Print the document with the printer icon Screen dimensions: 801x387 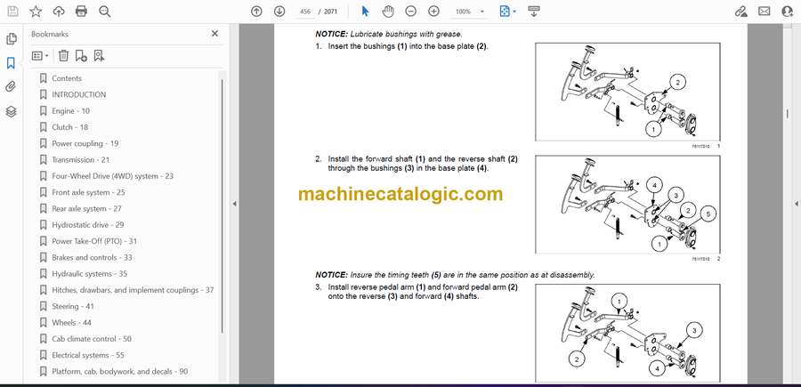[x=81, y=12]
